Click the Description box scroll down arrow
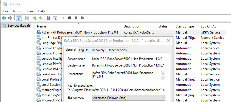 tap(163, 78)
